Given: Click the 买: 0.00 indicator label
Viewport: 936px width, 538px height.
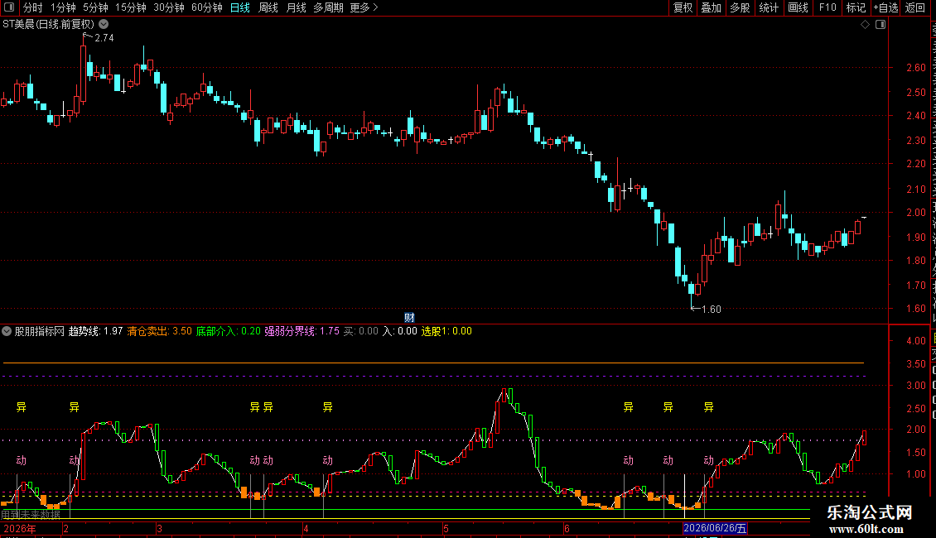Looking at the screenshot, I should tap(360, 331).
